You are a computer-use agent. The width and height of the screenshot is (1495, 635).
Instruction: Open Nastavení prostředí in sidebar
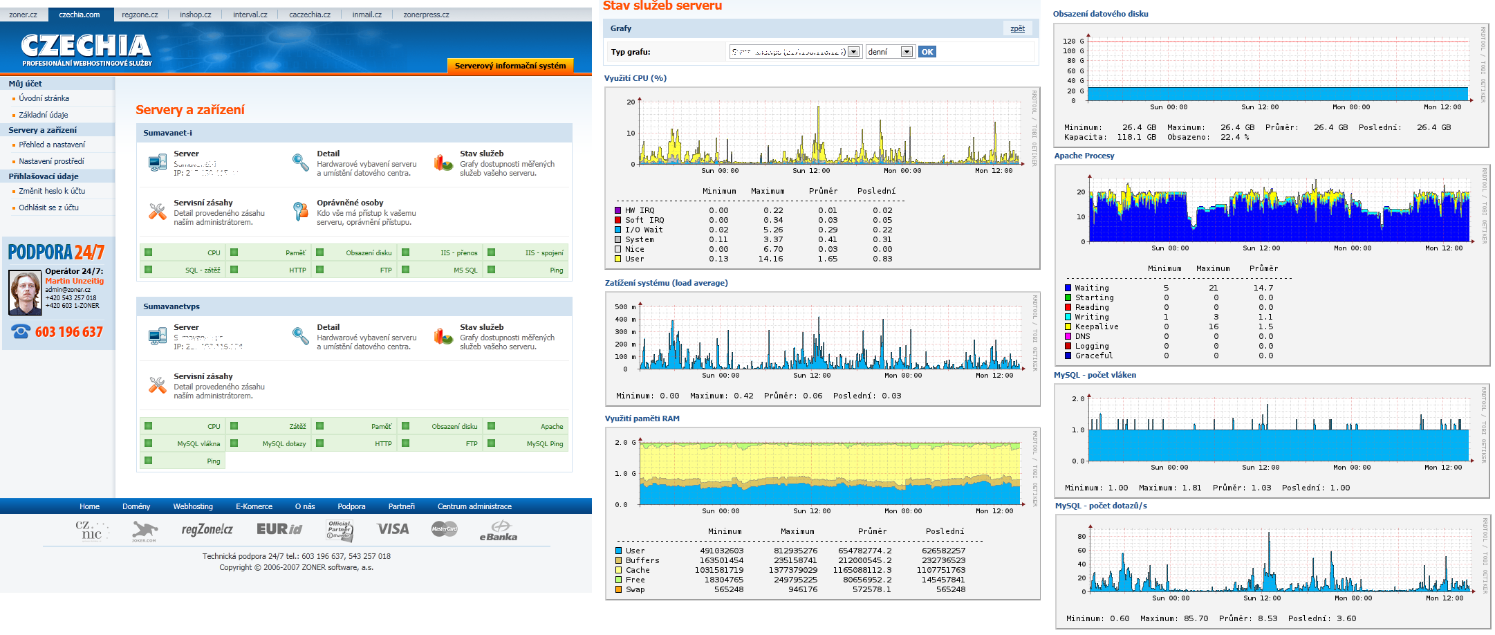51,161
